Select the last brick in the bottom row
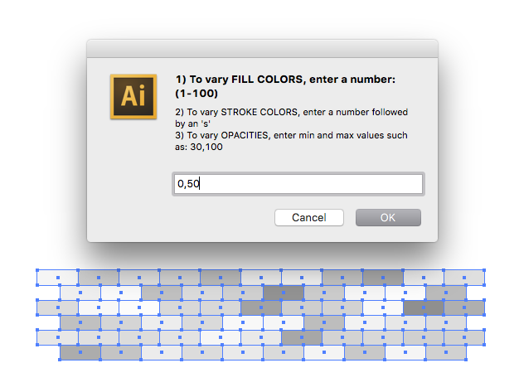519x392 pixels. point(446,352)
